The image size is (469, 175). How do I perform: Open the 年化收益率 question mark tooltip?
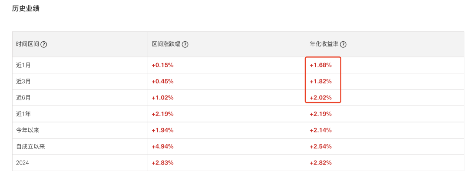click(343, 44)
